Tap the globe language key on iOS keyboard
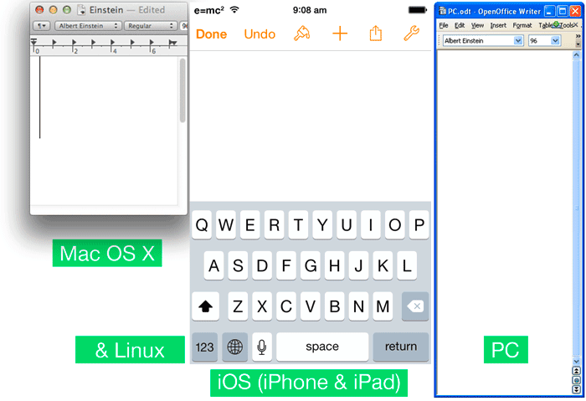 (x=234, y=347)
